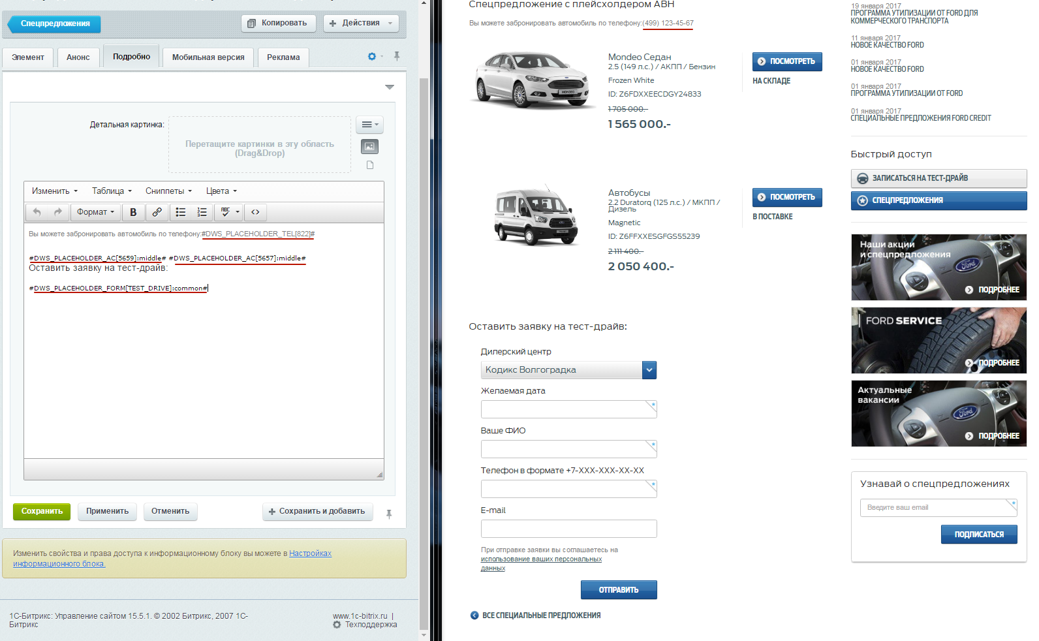This screenshot has width=1039, height=641.
Task: Click ПОСМОТРЕТЬ for Автобусы
Action: (787, 197)
